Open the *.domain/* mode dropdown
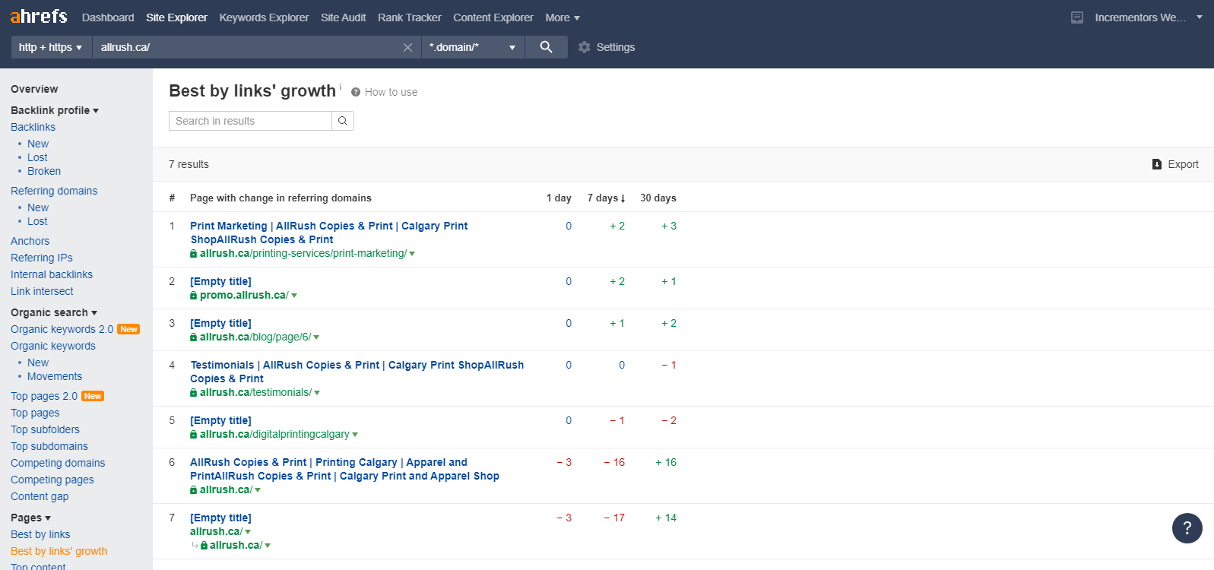Screen dimensions: 1214x570 click(x=471, y=47)
